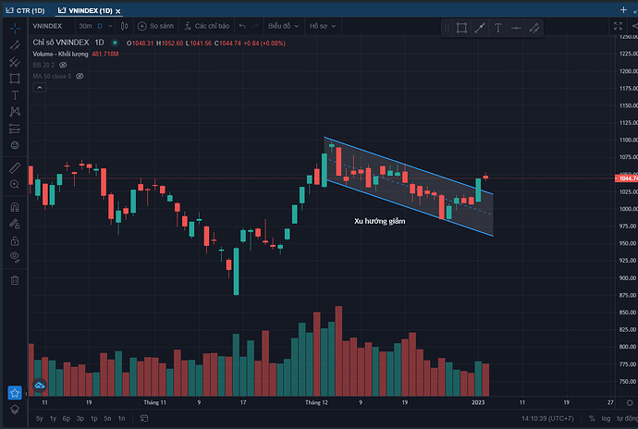
Task: Click the trash remove drawings icon
Action: click(x=15, y=279)
